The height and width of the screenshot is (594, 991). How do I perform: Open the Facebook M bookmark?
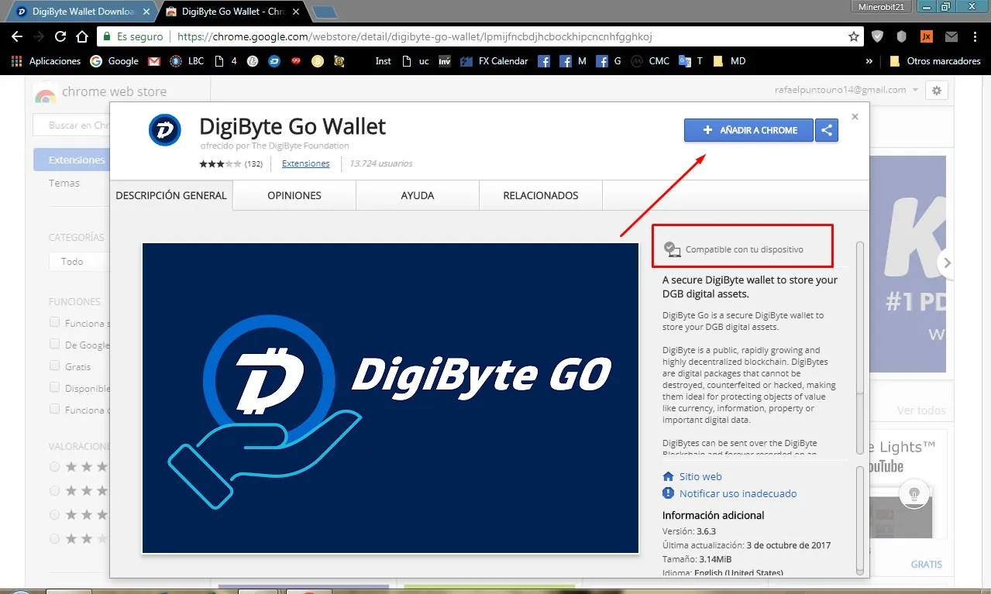[x=574, y=61]
